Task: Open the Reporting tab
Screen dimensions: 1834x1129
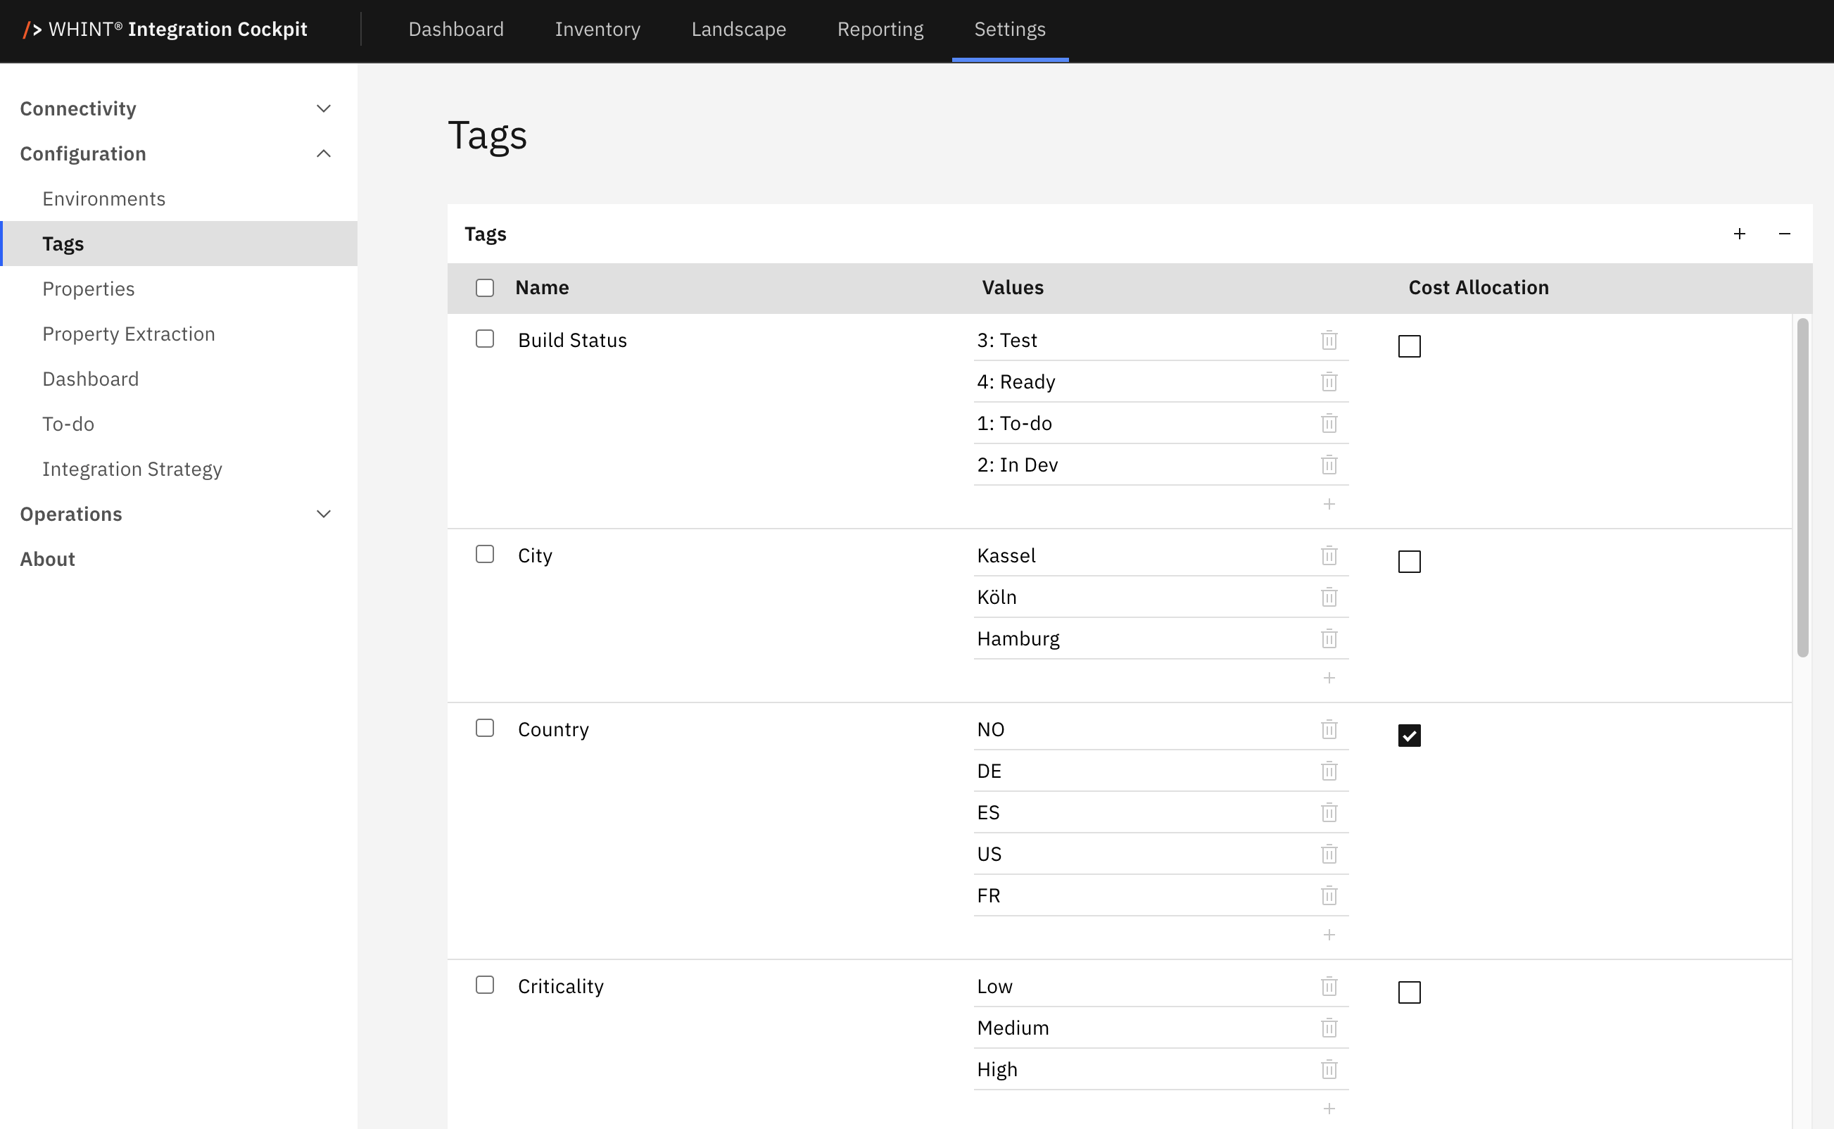Action: (880, 29)
